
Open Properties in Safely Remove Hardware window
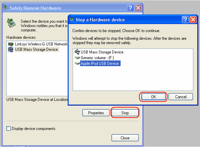96,113
